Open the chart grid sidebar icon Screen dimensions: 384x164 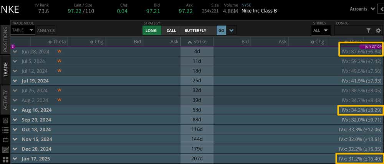(5, 150)
